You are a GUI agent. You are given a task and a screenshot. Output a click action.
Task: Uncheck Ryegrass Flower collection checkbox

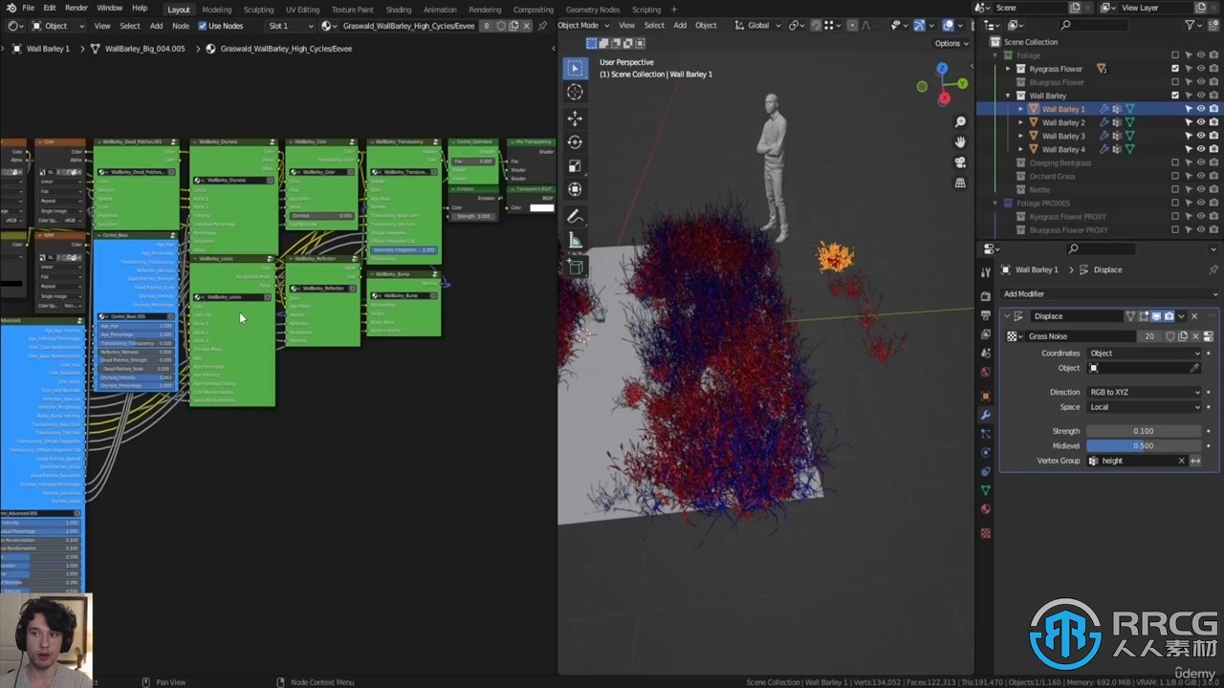coord(1175,69)
